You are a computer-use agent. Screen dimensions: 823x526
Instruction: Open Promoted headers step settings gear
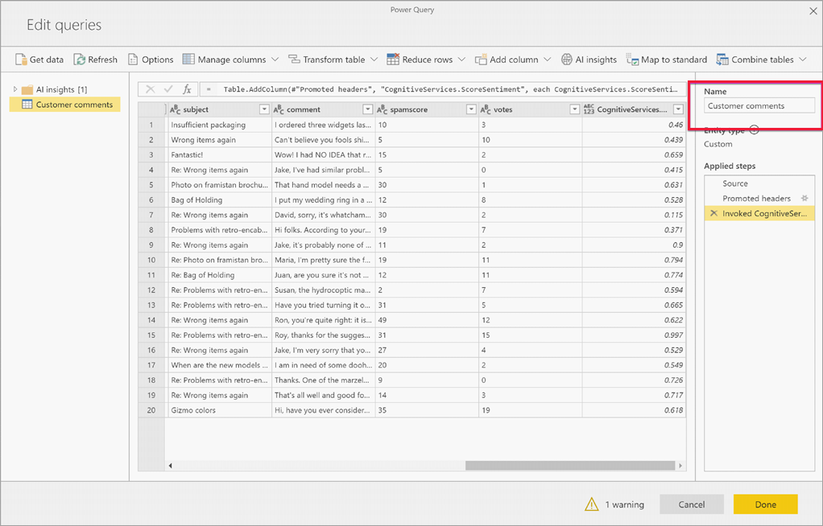point(804,198)
